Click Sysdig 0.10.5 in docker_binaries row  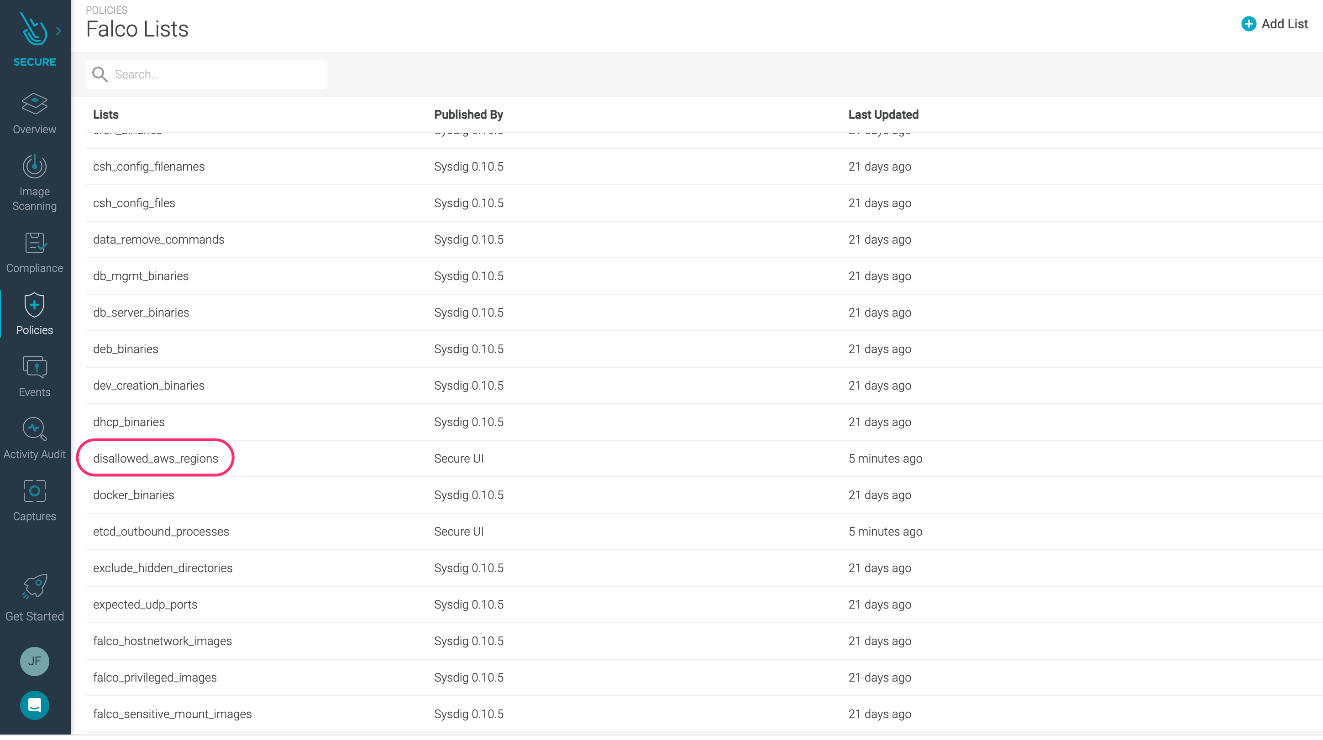coord(469,495)
